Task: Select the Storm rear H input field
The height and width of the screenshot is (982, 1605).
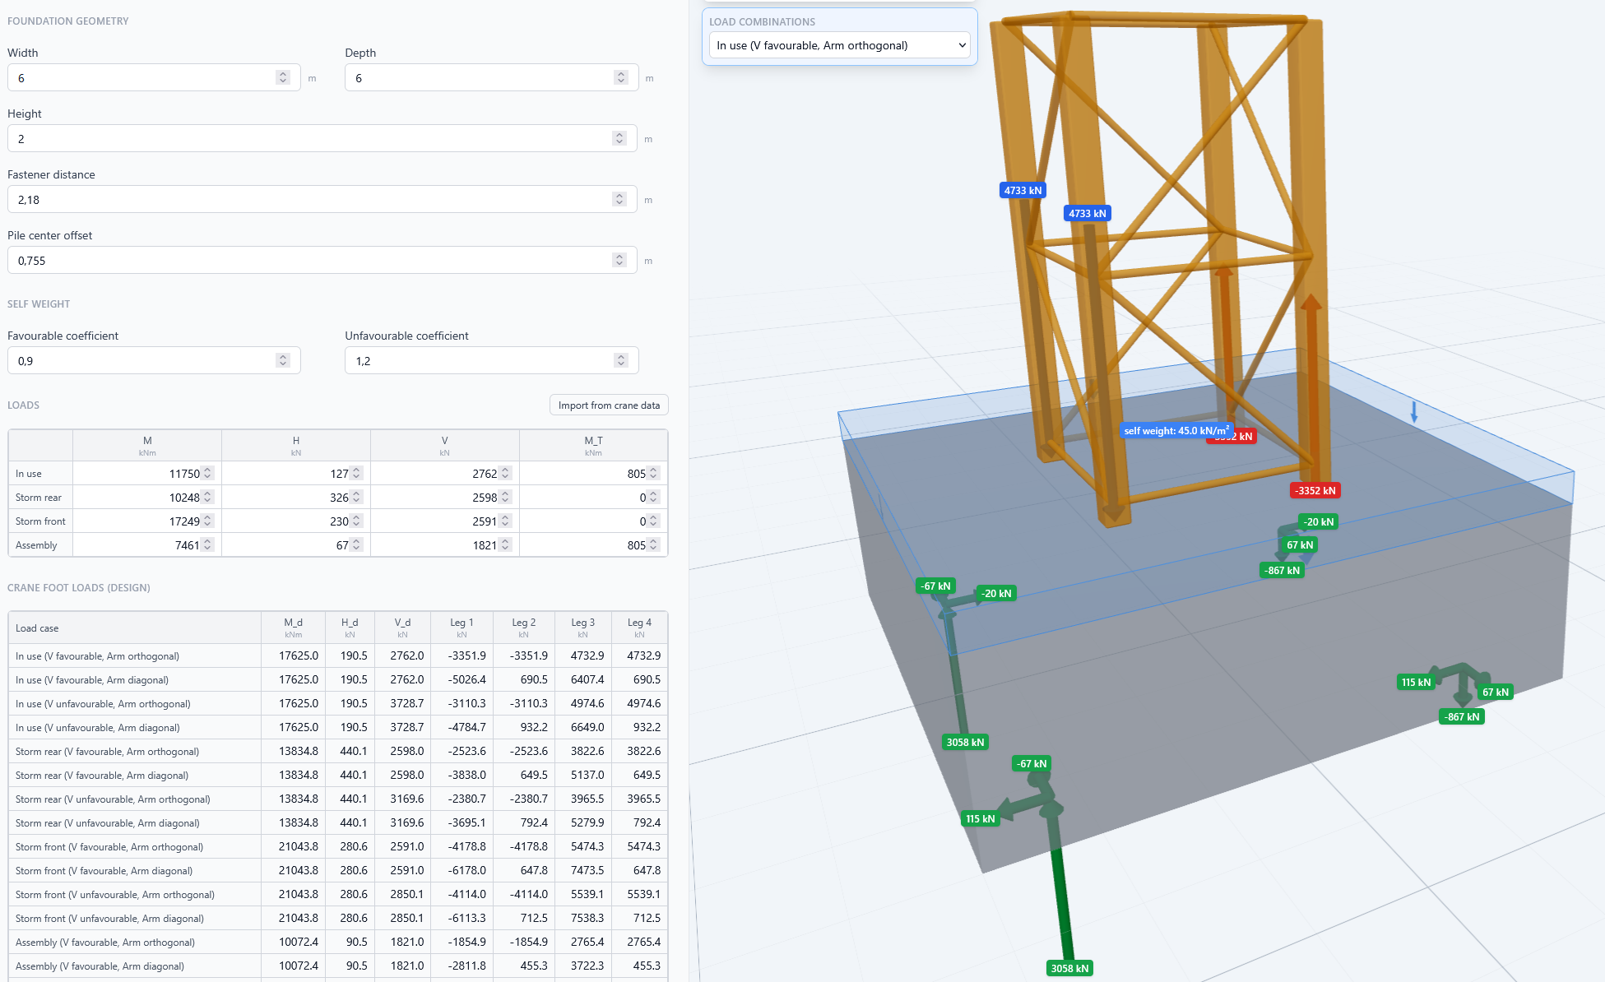Action: [x=296, y=497]
